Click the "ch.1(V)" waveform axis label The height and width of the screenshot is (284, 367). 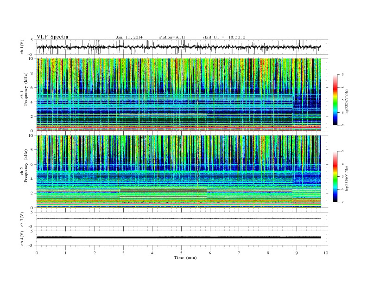[22, 47]
